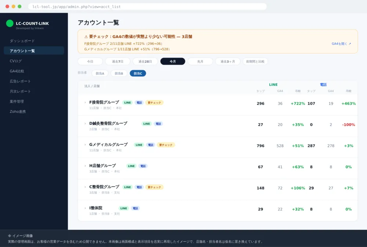Open Zoho連携 in the sidebar
Image resolution: width=367 pixels, height=247 pixels.
pyautogui.click(x=18, y=111)
